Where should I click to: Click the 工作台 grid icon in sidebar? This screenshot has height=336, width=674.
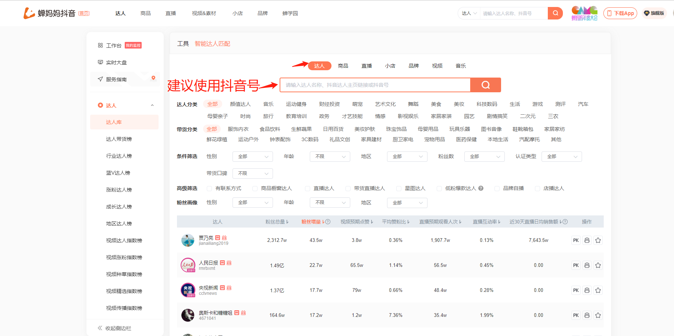pyautogui.click(x=100, y=45)
